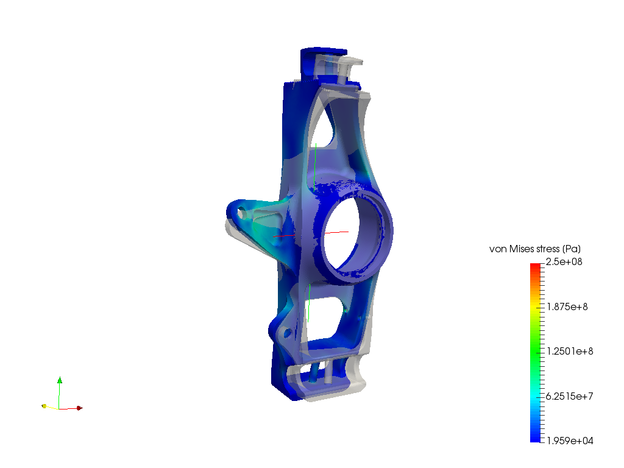Select the small lower mounting hole
The width and height of the screenshot is (624, 468).
286,332
